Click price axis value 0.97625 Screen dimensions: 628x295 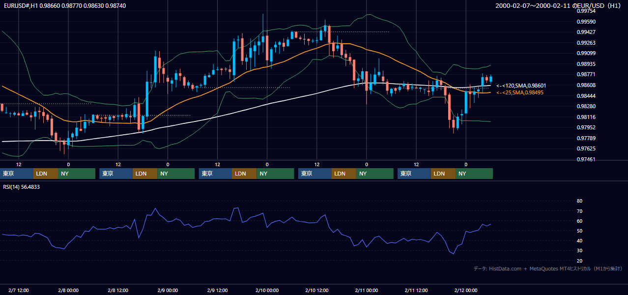586,148
